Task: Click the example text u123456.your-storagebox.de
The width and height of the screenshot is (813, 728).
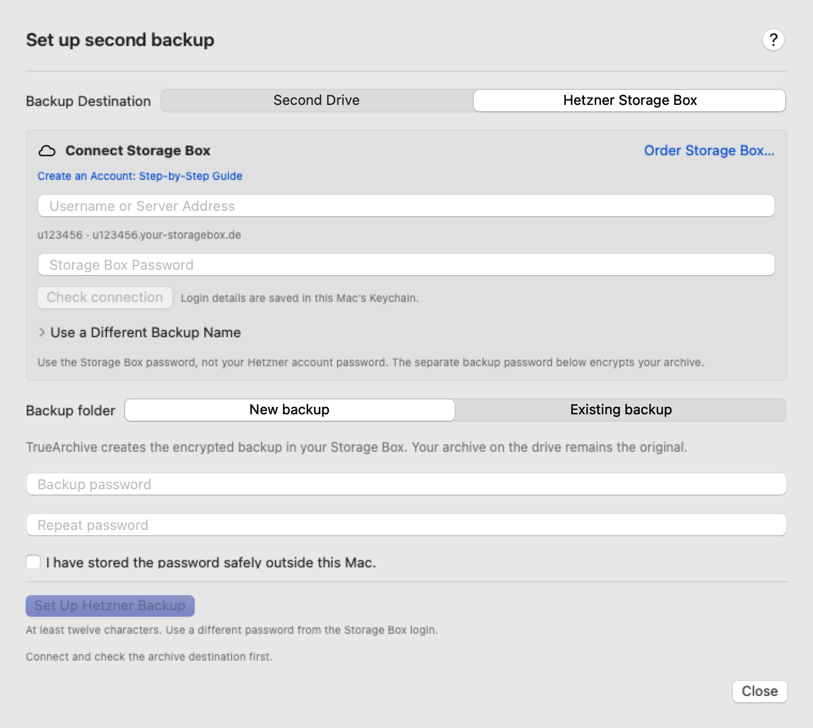Action: coord(166,235)
